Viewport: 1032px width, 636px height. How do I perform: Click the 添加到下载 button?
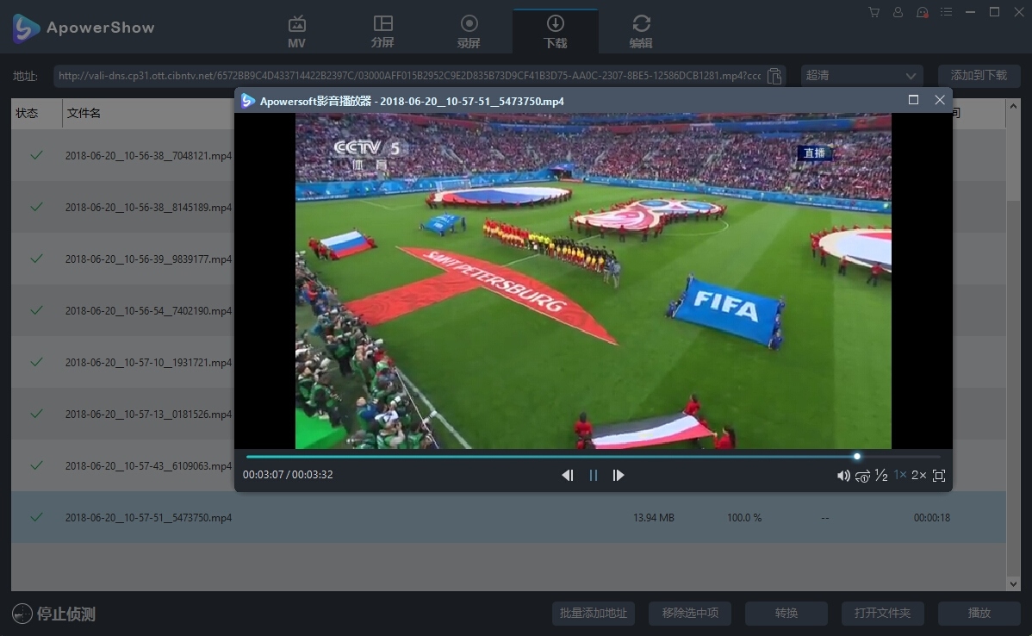[x=979, y=76]
